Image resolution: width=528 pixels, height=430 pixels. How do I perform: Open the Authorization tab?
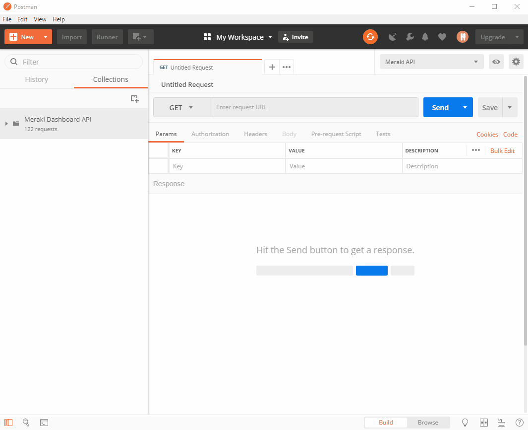click(x=210, y=134)
